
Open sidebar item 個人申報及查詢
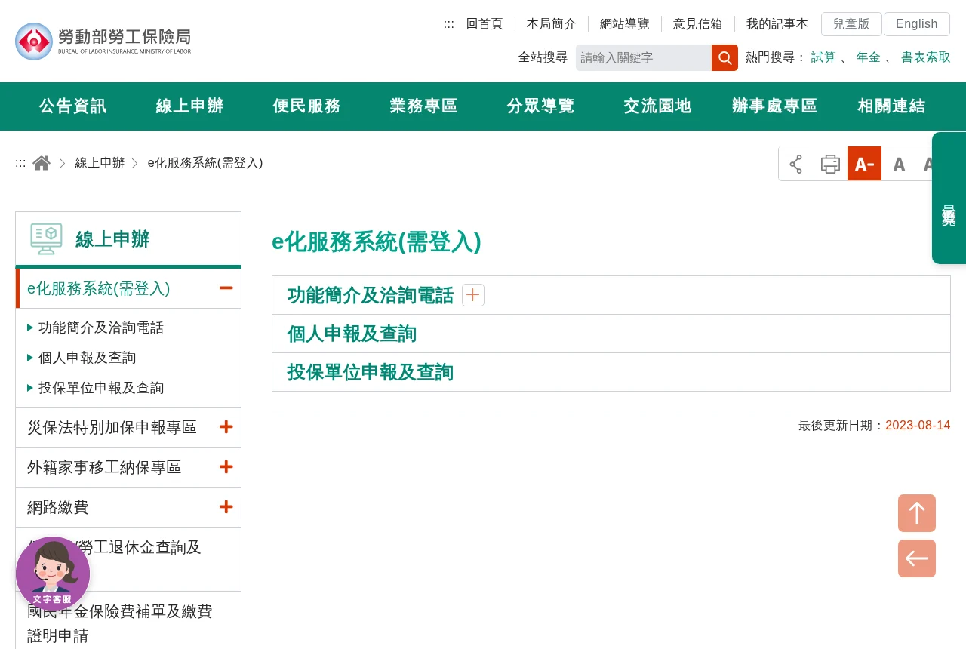[x=88, y=358]
